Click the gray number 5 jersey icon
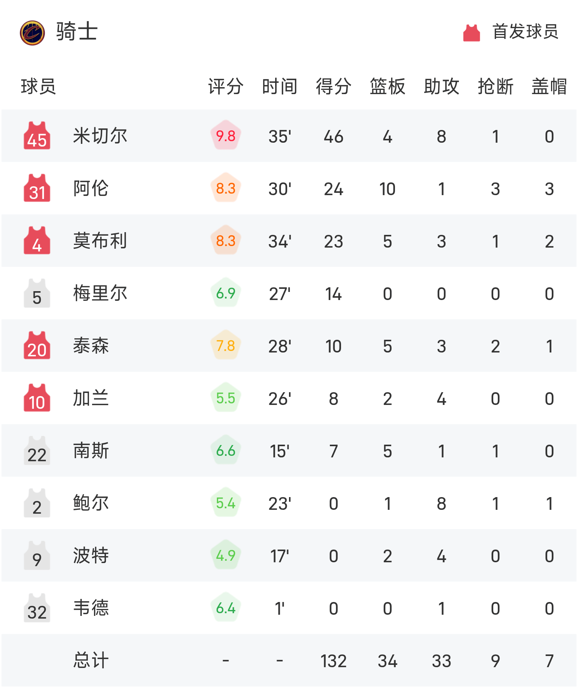Viewport: 578px width, 688px height. click(37, 293)
